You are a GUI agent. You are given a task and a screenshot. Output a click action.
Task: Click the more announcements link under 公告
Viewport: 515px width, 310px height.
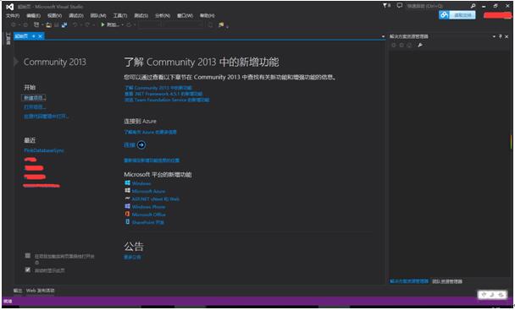point(132,258)
